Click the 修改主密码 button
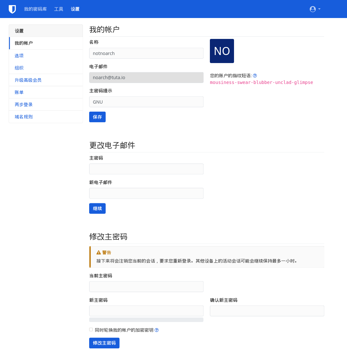The image size is (347, 359). point(104,343)
